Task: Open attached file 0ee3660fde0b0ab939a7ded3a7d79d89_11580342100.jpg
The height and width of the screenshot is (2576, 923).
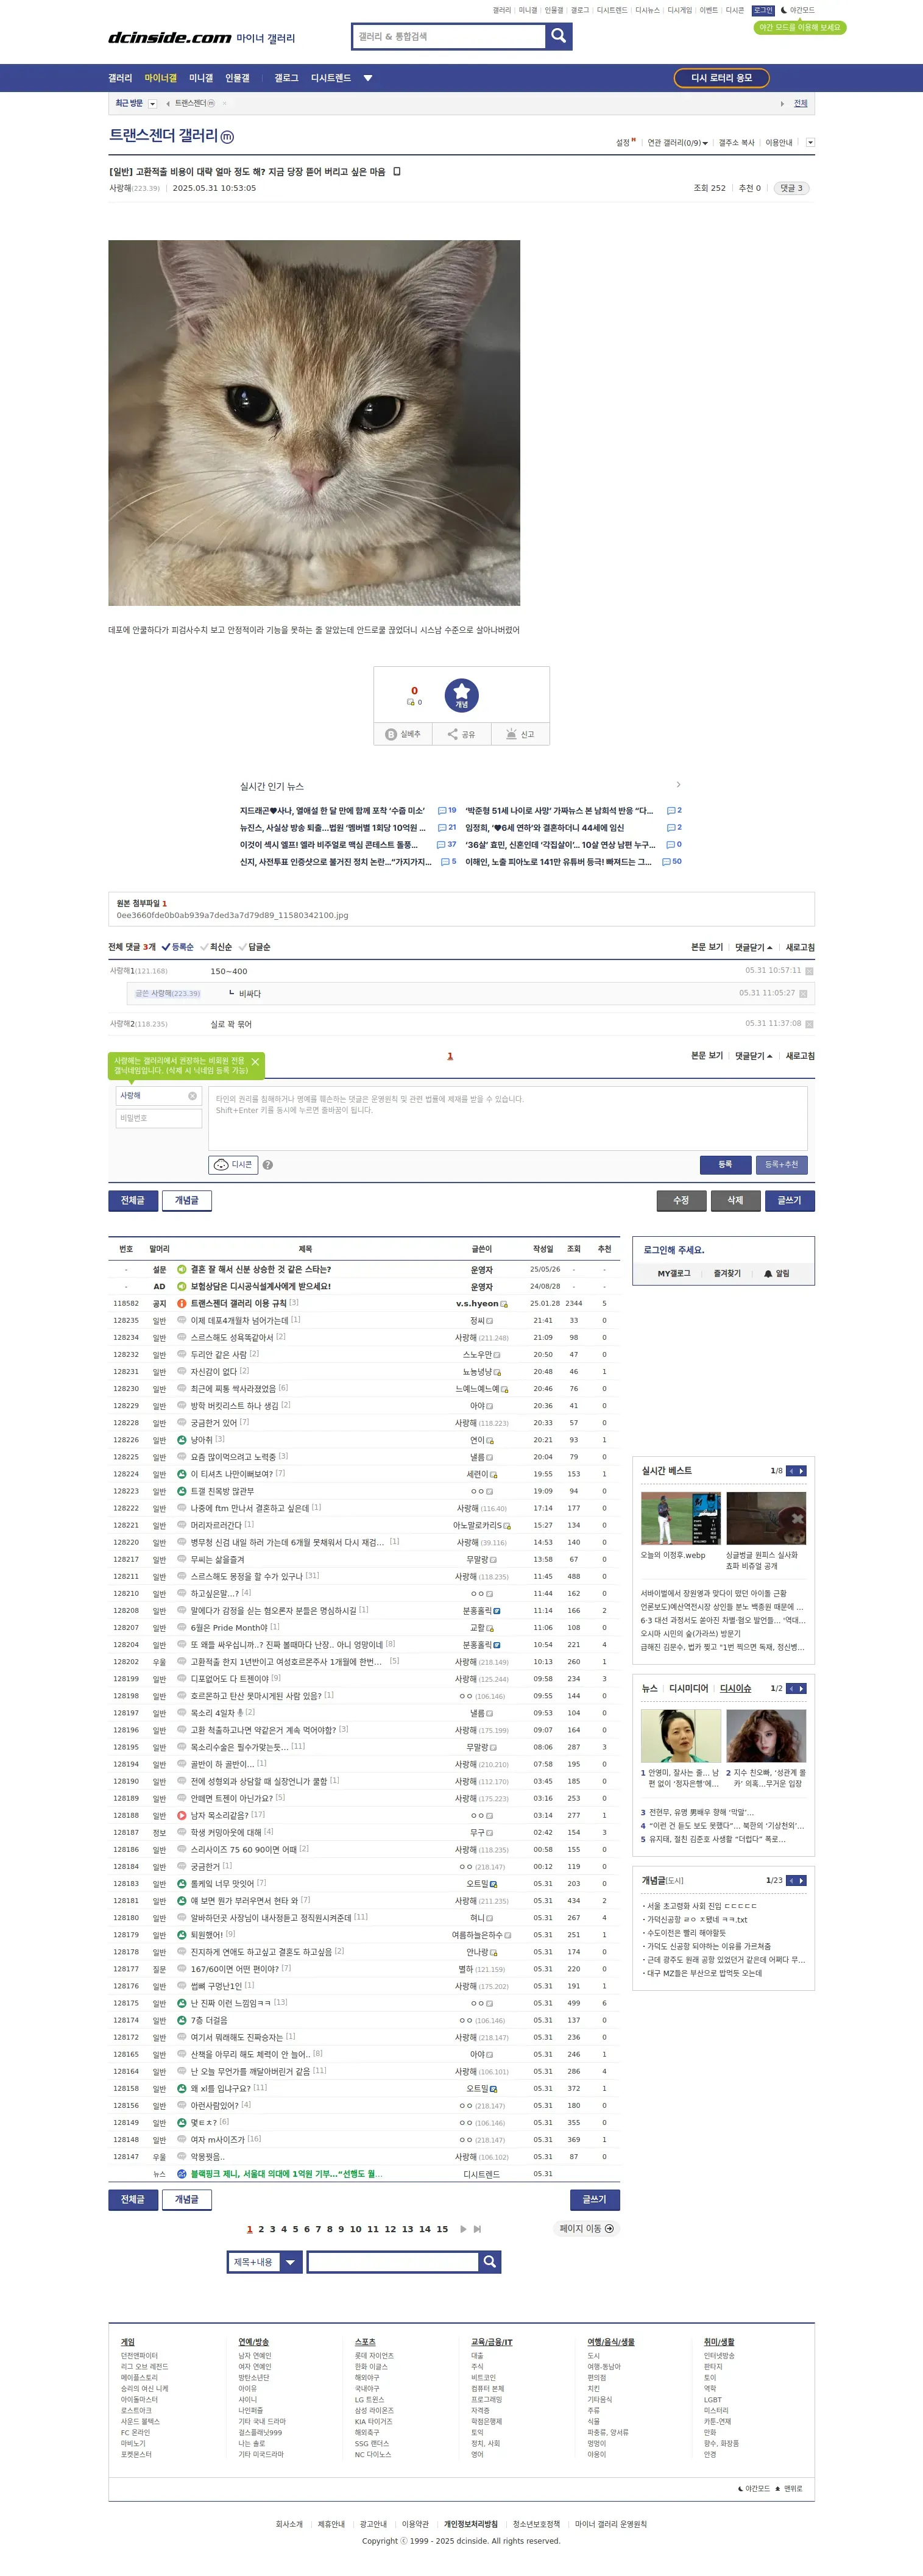Action: (232, 915)
